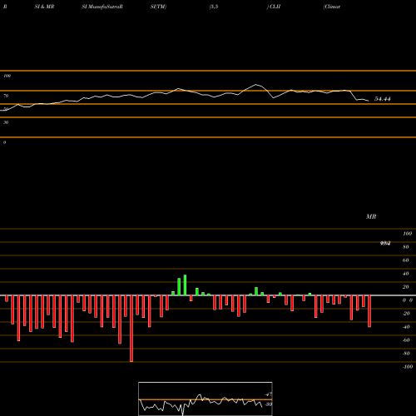Click the longest red MR bar reaching -100
Image resolution: width=416 pixels, height=416 pixels.
click(131, 329)
